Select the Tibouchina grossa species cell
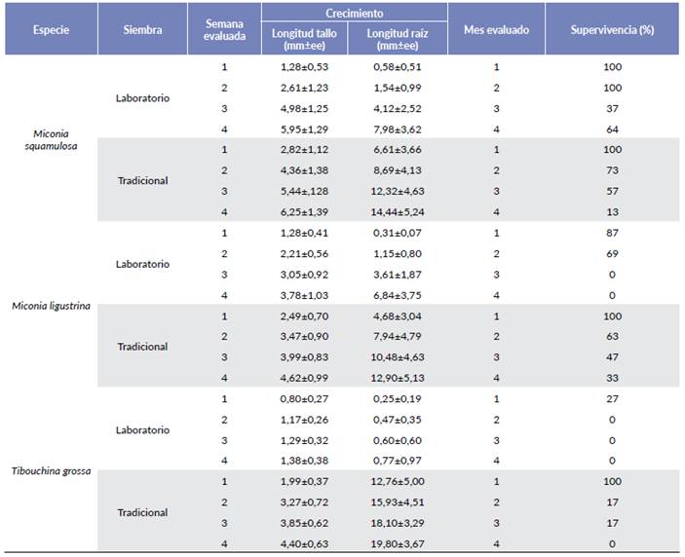The height and width of the screenshot is (557, 685). 51,471
